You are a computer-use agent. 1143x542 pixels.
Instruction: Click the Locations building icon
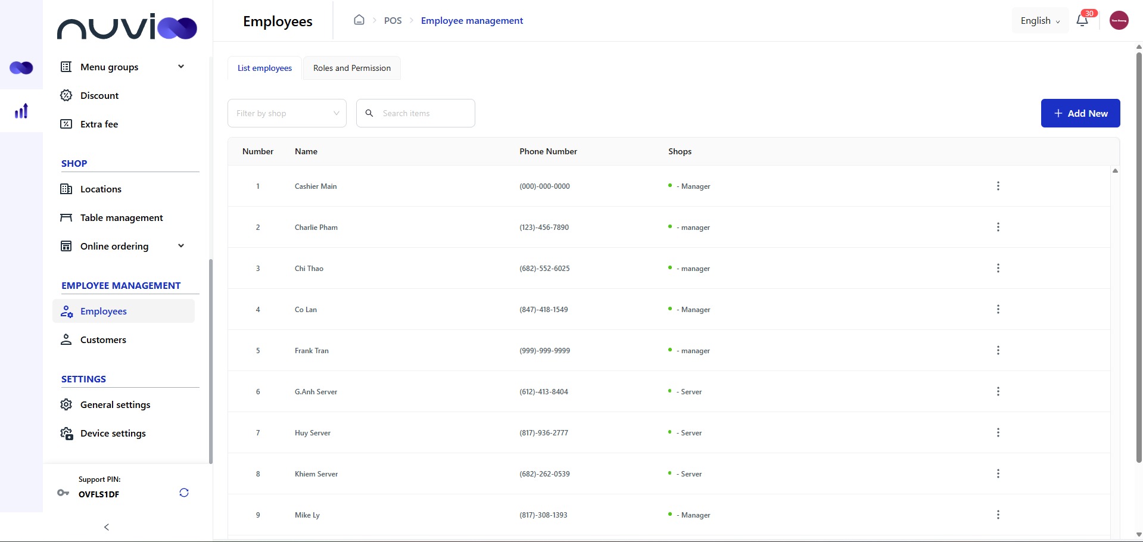66,189
